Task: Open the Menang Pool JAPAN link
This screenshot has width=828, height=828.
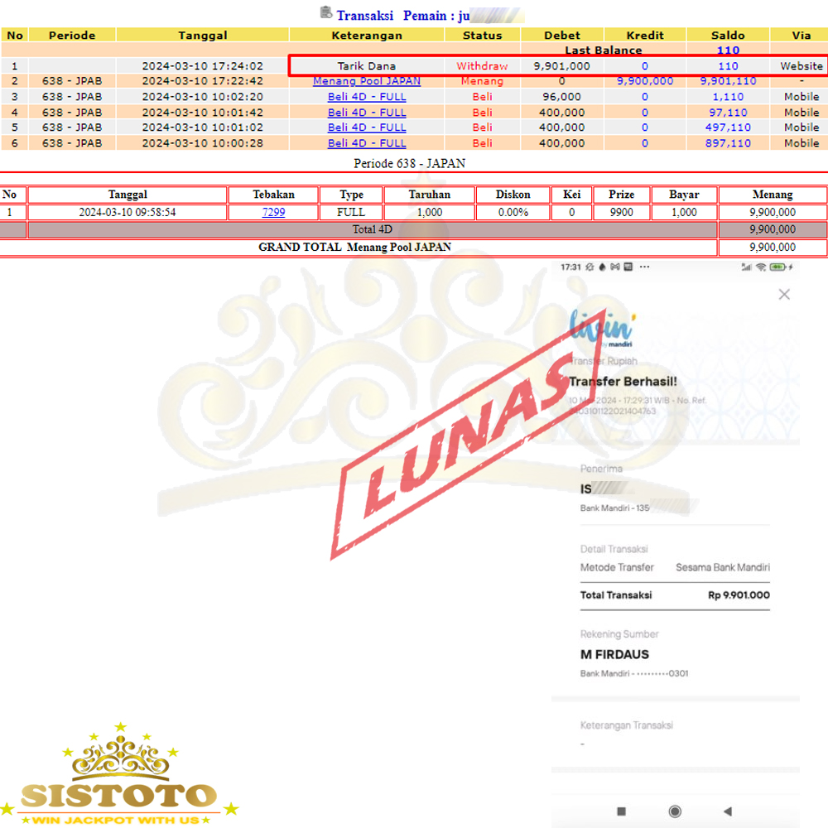Action: click(x=367, y=81)
